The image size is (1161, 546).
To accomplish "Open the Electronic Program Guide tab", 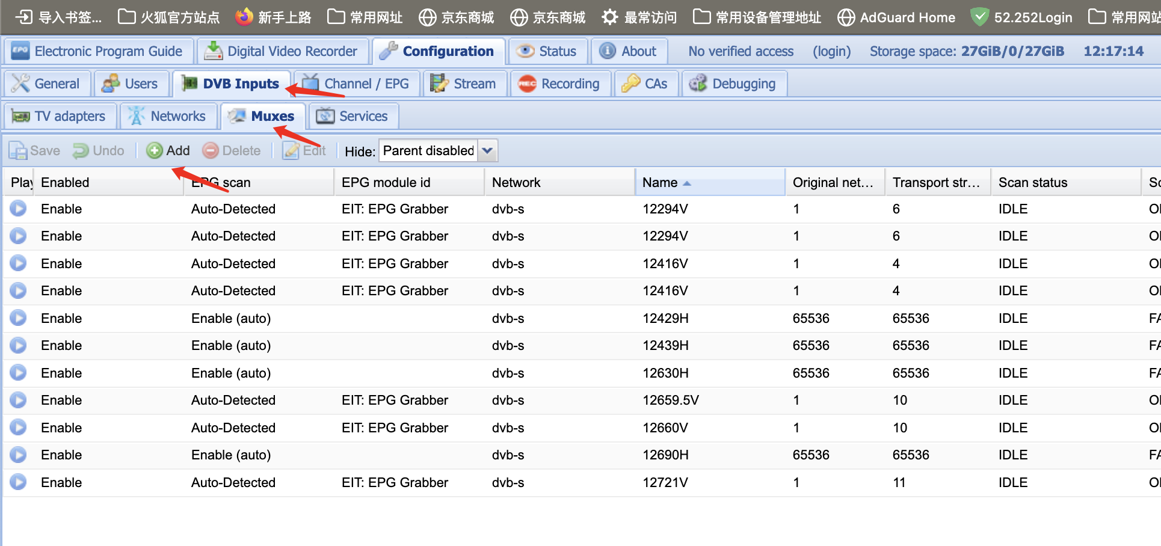I will [x=98, y=51].
